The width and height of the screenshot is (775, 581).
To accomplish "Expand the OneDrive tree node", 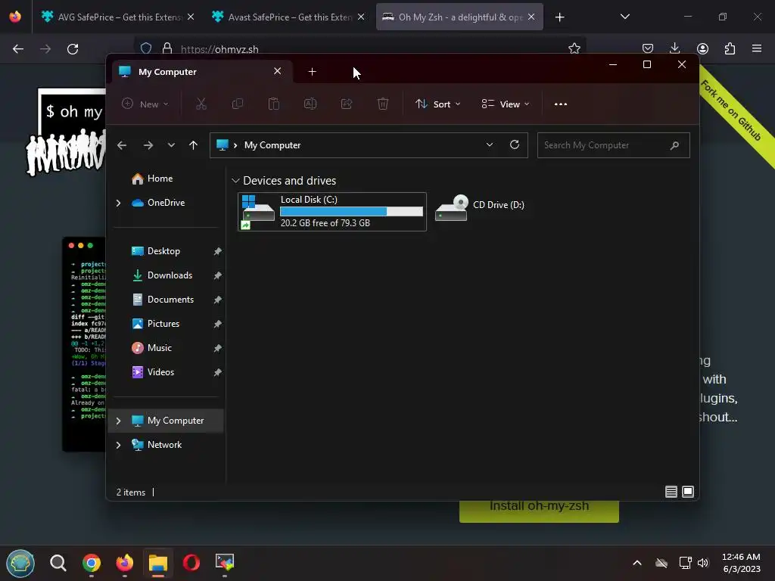I will click(118, 203).
